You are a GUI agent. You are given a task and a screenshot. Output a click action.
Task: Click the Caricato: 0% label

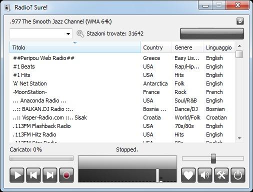25,149
